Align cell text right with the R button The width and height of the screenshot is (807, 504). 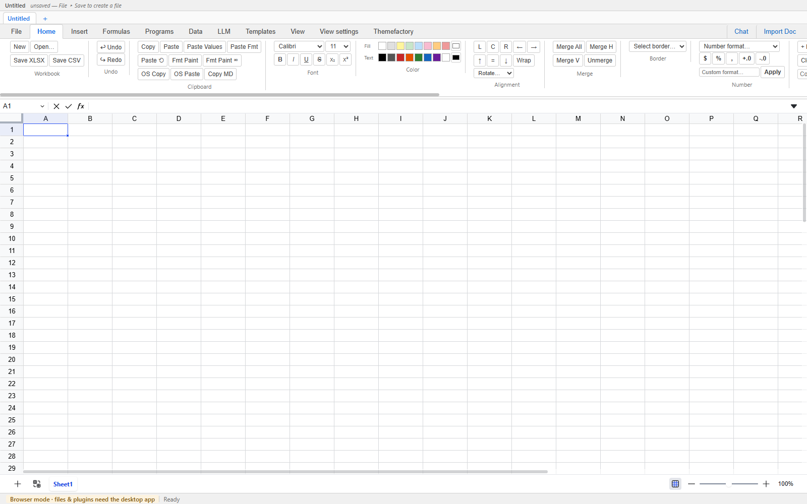coord(506,47)
